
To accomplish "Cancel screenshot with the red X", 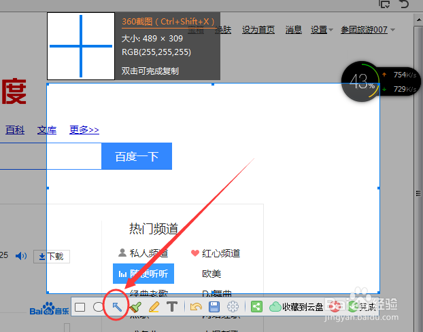I will (335, 307).
